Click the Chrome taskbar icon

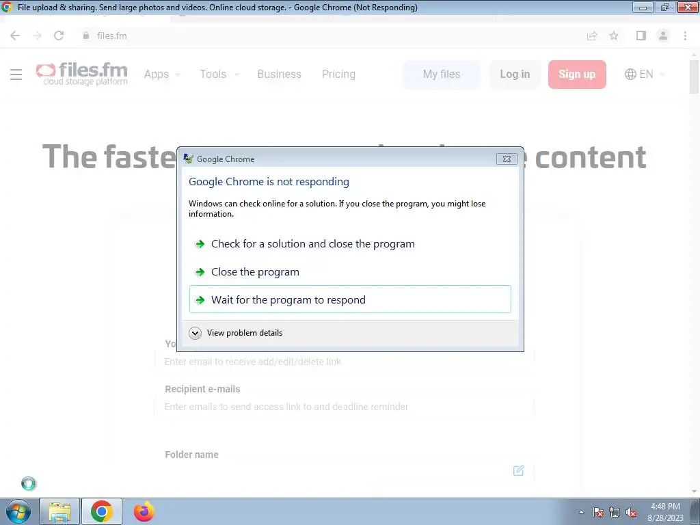102,511
